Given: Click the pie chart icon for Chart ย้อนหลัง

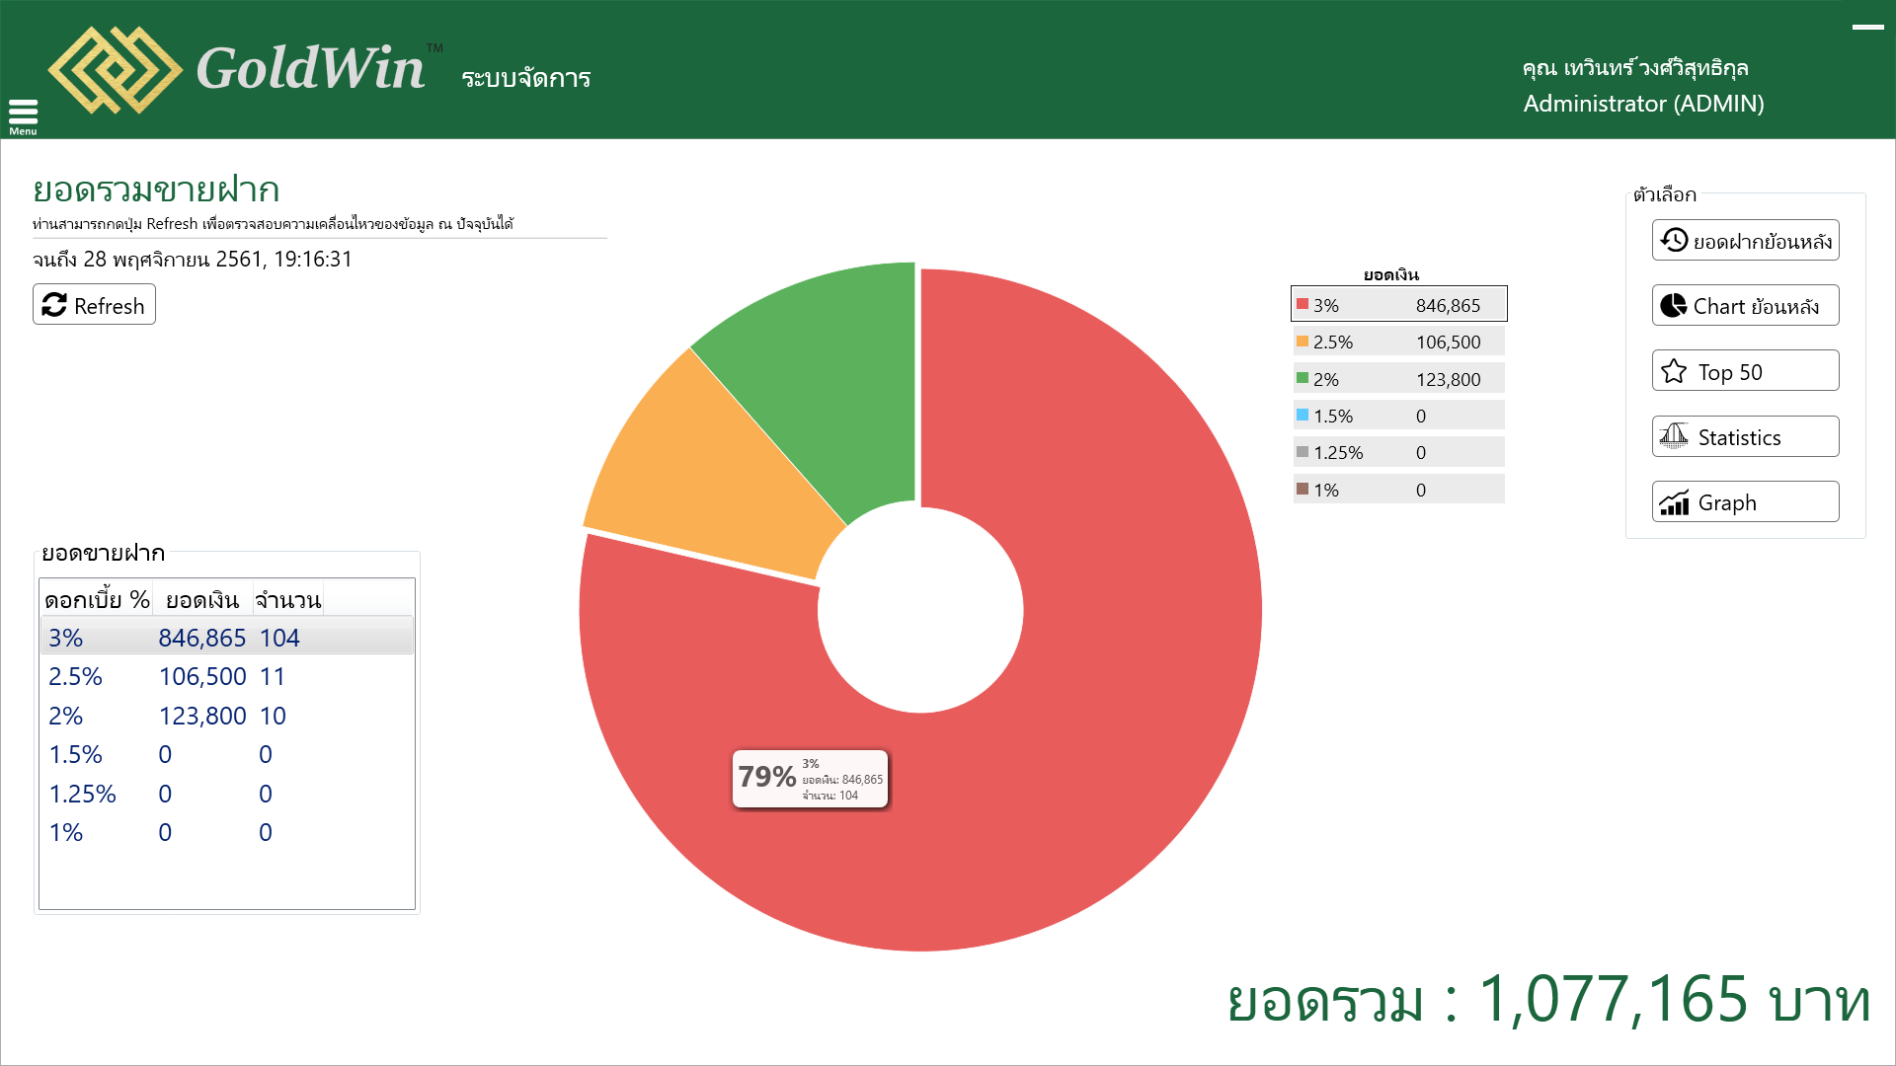Looking at the screenshot, I should (1674, 306).
